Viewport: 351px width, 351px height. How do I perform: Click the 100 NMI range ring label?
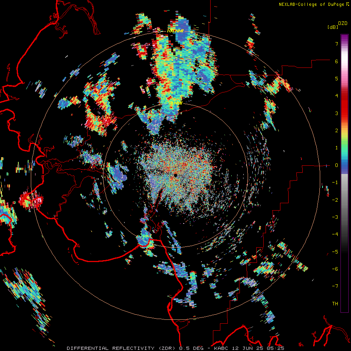tap(175, 31)
